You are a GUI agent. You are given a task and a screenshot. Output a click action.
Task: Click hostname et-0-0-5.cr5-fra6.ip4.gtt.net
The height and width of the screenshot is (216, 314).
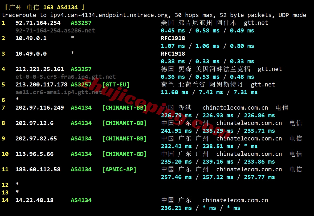point(66,77)
